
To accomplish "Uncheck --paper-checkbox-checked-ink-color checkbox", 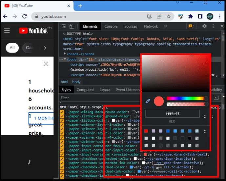I will tap(62, 171).
